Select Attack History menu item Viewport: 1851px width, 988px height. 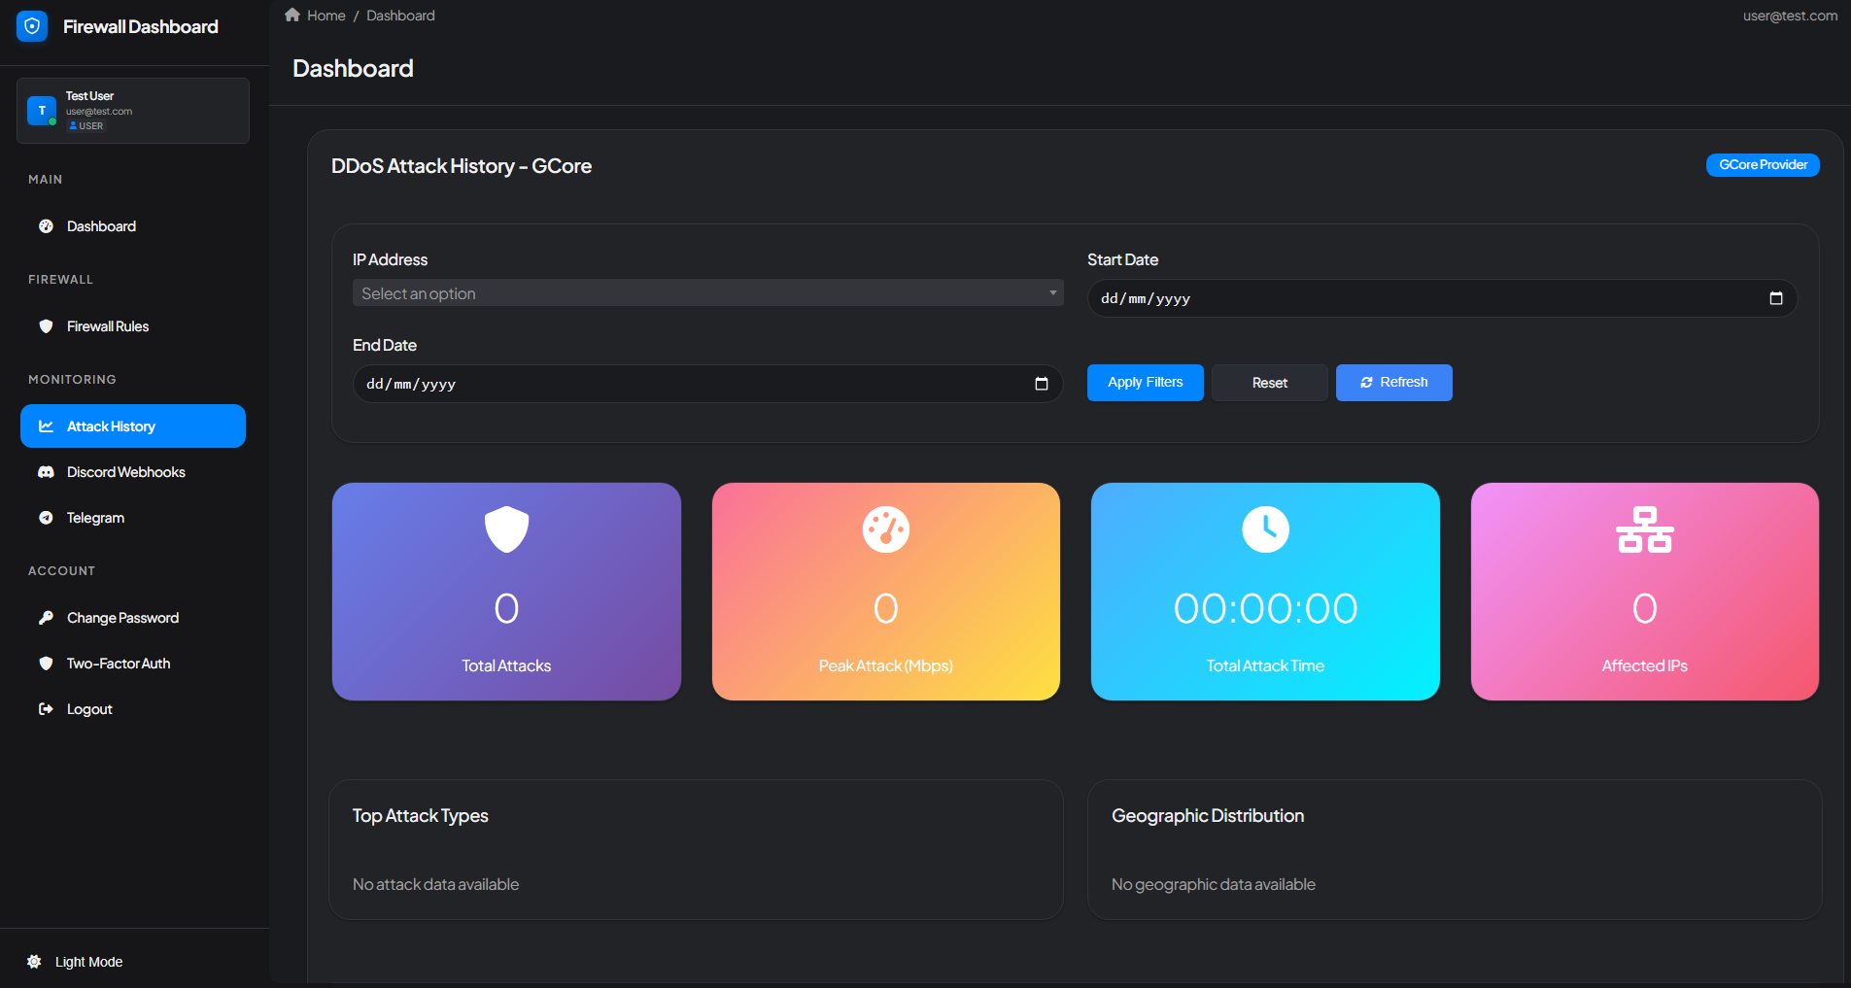pyautogui.click(x=133, y=426)
